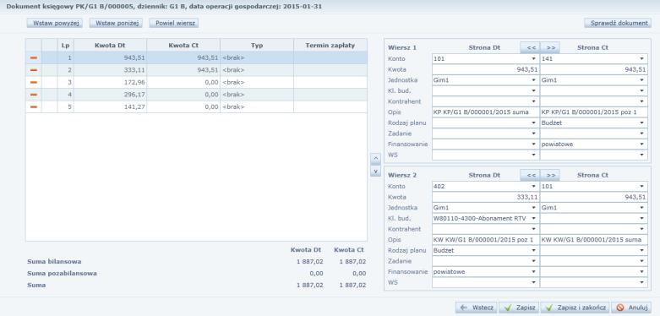
Task: Select table cell with amount 172,96
Action: 110,82
